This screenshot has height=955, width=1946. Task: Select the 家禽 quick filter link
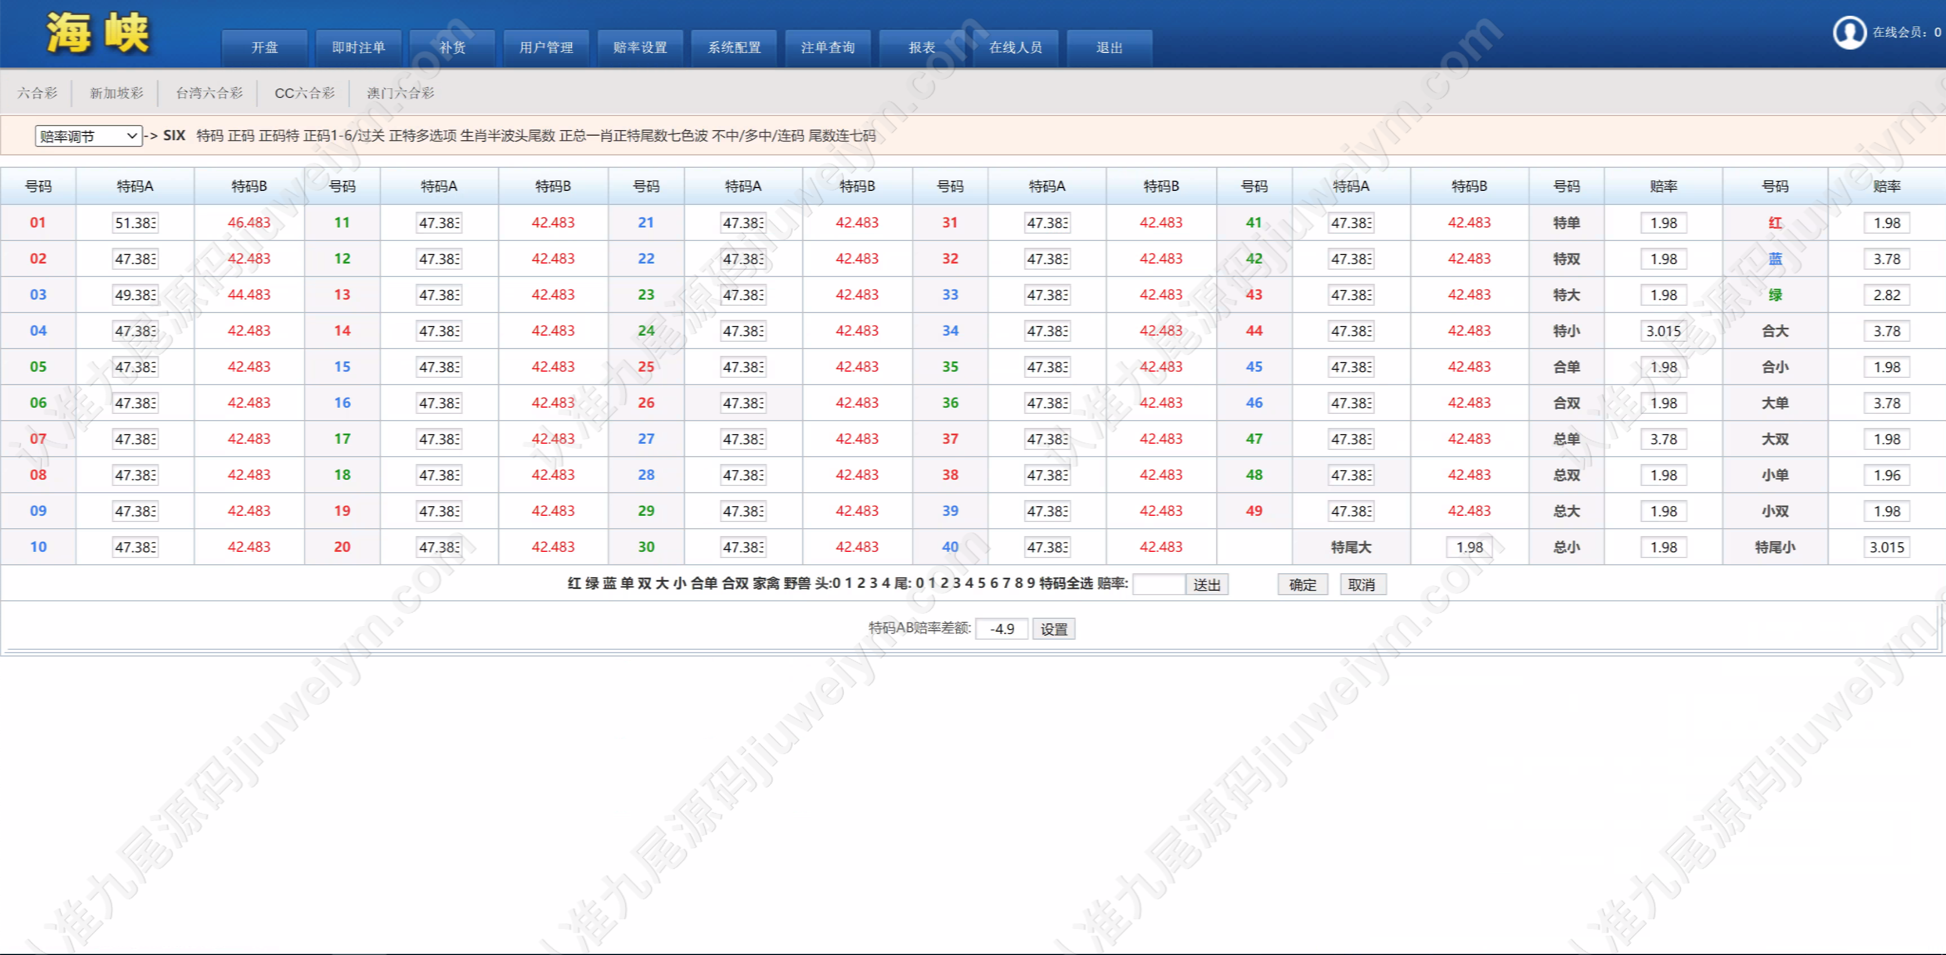coord(766,583)
